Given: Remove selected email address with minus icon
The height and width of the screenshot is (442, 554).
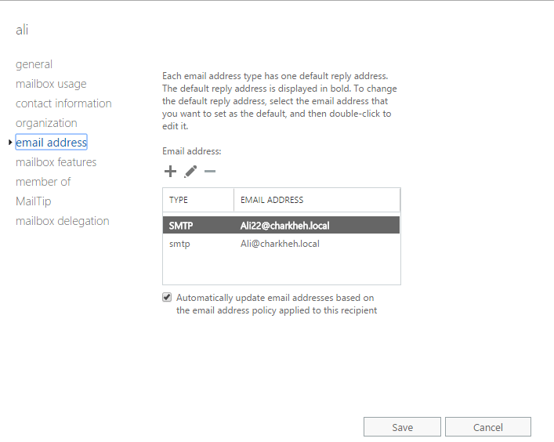Looking at the screenshot, I should click(x=210, y=172).
